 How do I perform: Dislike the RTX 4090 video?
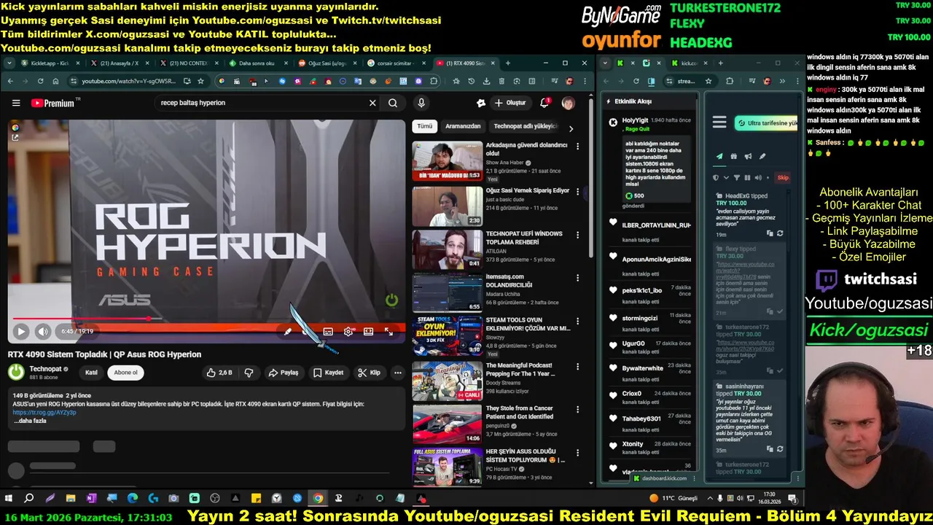pos(249,373)
